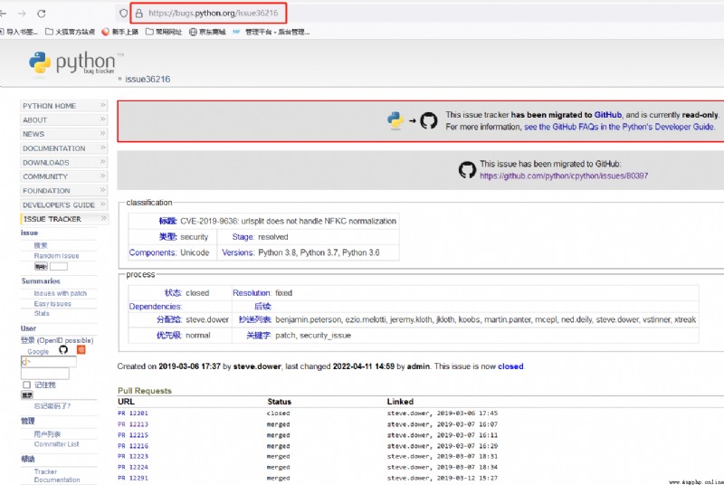The image size is (724, 485).
Task: Expand the COMMUNITY menu chevron
Action: [x=103, y=176]
